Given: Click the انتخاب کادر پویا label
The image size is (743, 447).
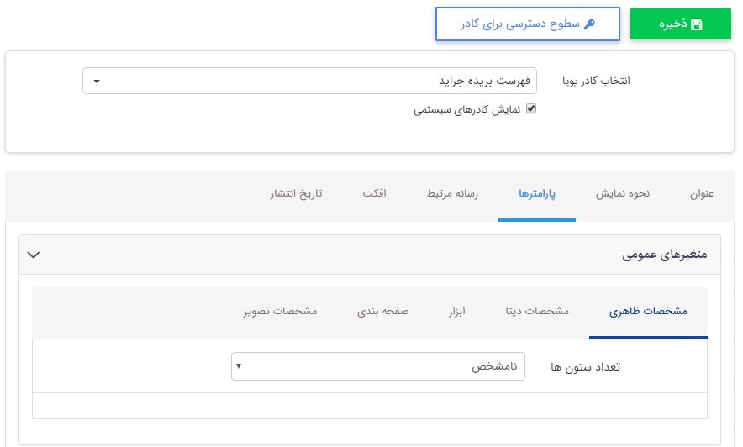Looking at the screenshot, I should 596,81.
